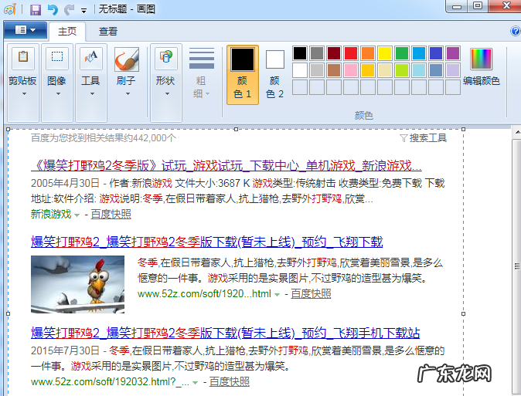Click the greyed Redo arrow

pos(69,9)
